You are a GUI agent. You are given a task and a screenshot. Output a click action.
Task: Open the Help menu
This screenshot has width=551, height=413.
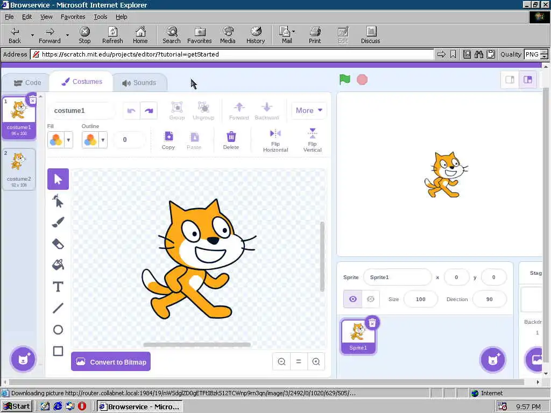(121, 17)
